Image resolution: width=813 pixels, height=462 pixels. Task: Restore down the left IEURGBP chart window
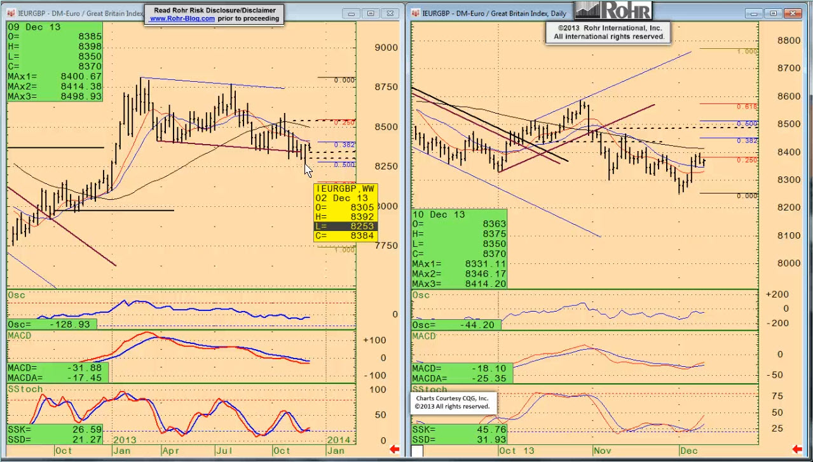click(x=371, y=13)
